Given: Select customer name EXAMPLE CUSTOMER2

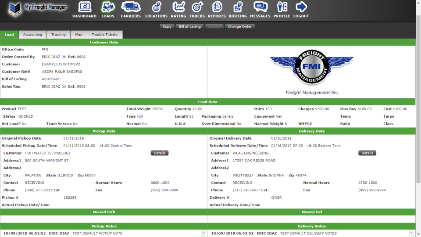Looking at the screenshot, I should point(61,64).
